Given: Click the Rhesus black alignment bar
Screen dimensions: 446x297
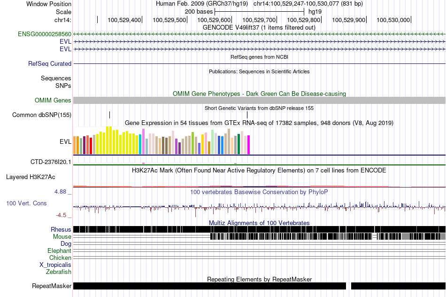Looking at the screenshot, I should [x=259, y=229].
